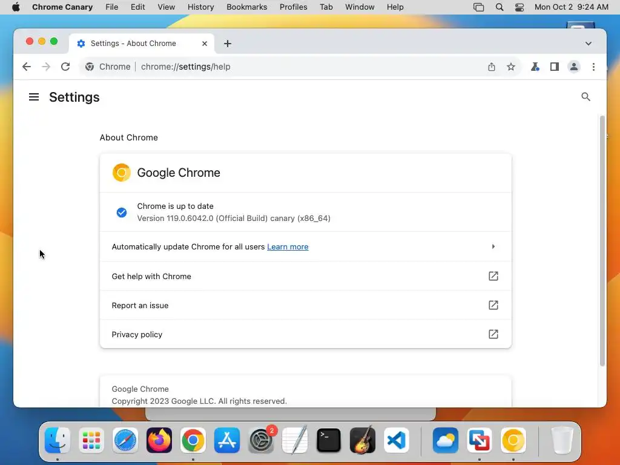Open Chrome's three-dot menu
620x465 pixels.
tap(593, 67)
